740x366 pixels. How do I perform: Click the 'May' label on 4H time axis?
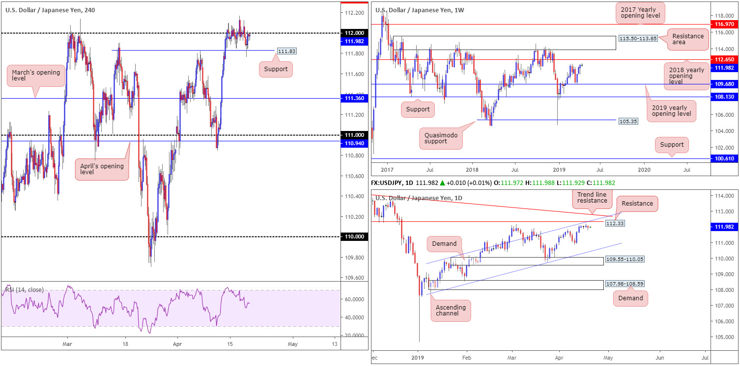292,343
